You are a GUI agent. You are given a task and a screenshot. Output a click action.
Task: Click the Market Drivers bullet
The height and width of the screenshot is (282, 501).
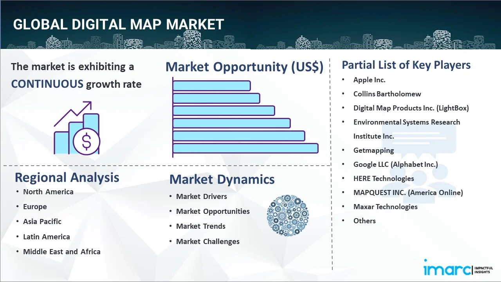tap(202, 196)
